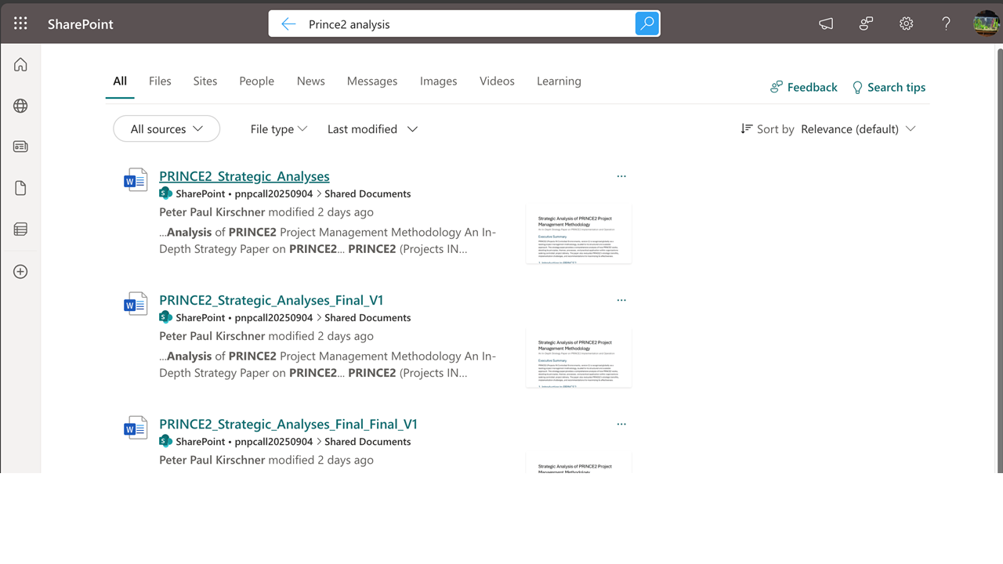
Task: Open the app launcher waffle menu
Action: tap(20, 23)
